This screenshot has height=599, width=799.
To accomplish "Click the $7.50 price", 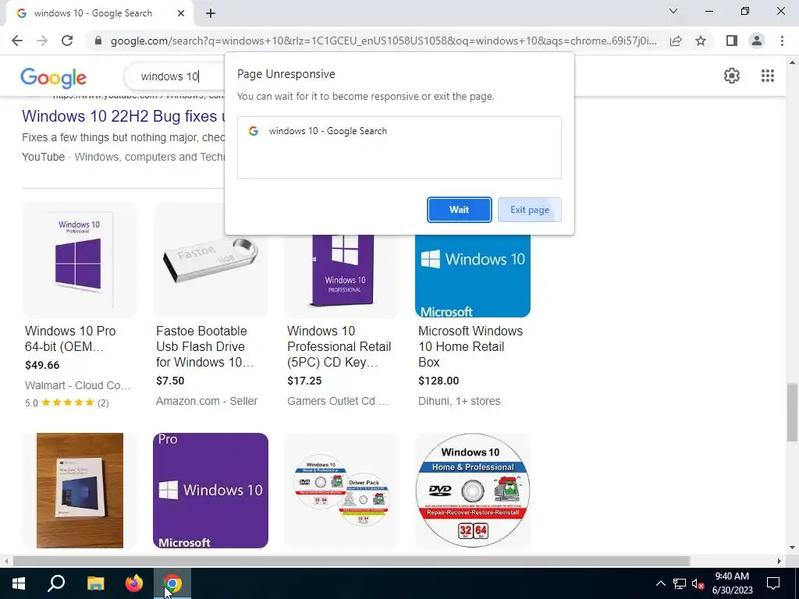I will 170,381.
